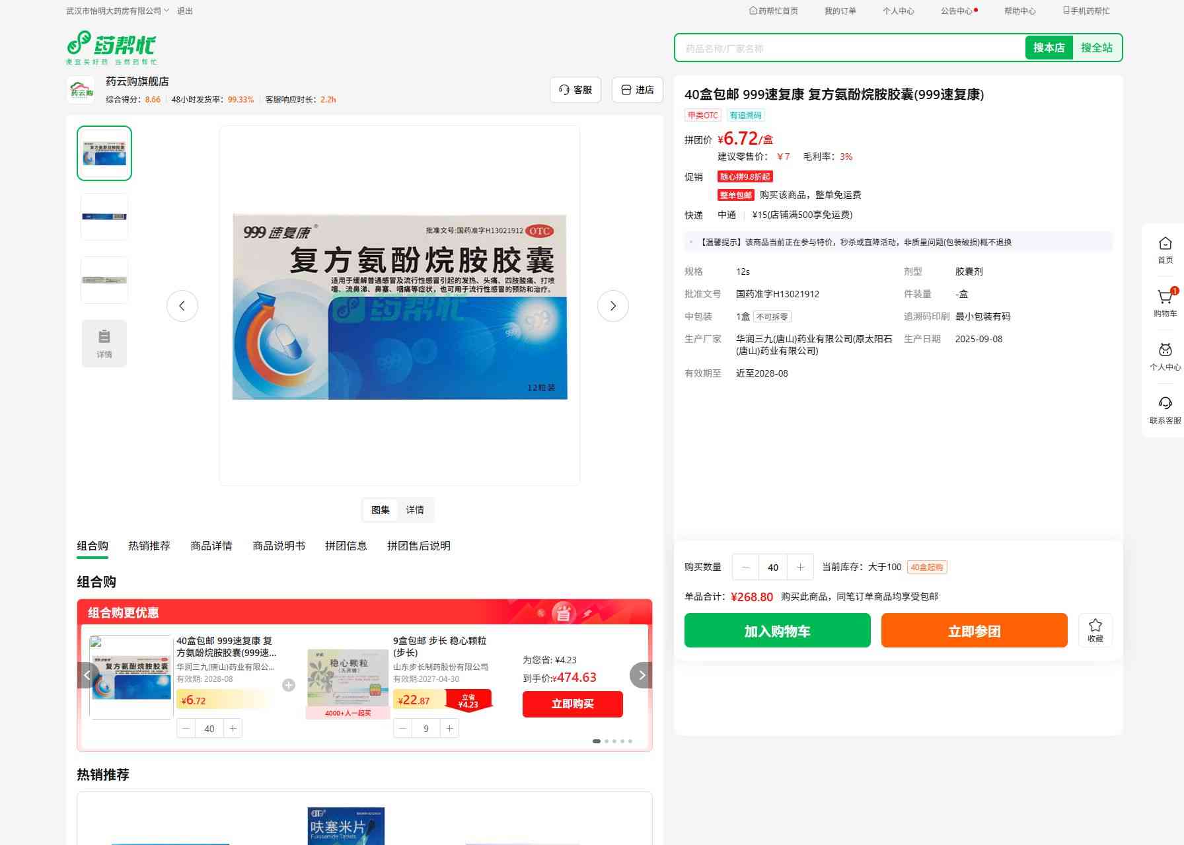
Task: Click the contact customer service headset icon
Action: pos(1165,404)
